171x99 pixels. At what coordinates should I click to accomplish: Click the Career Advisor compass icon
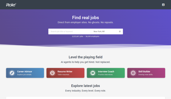12,73
